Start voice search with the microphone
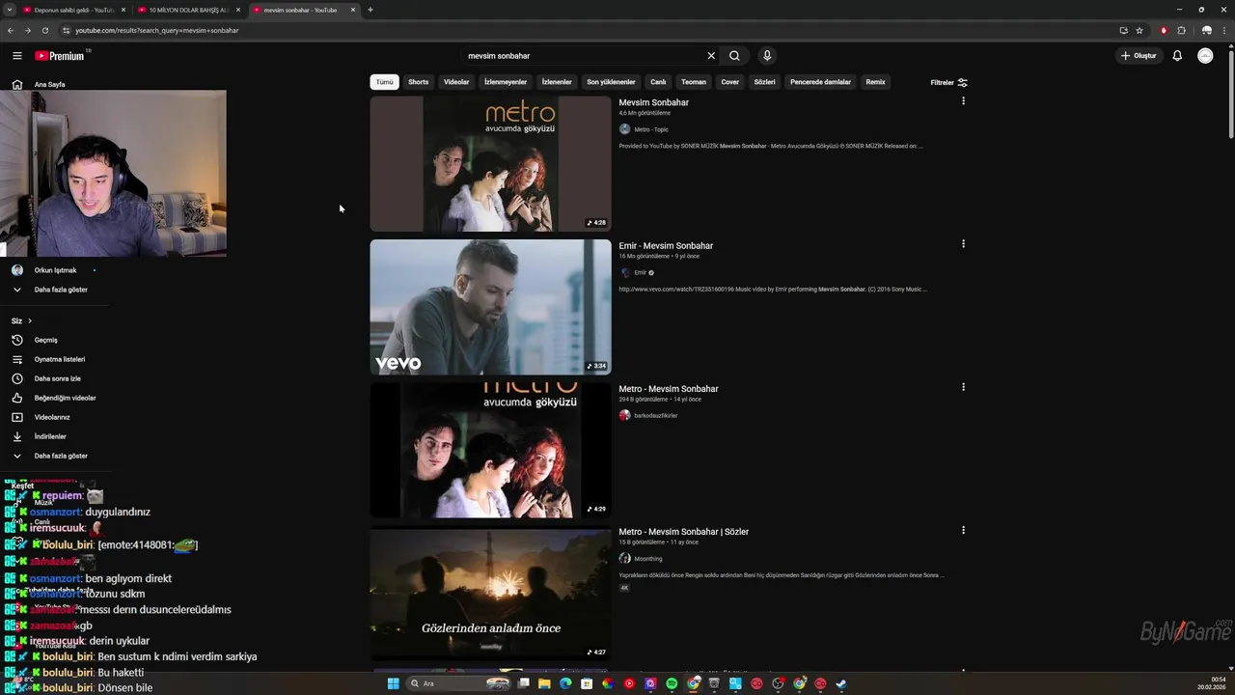 tap(767, 56)
